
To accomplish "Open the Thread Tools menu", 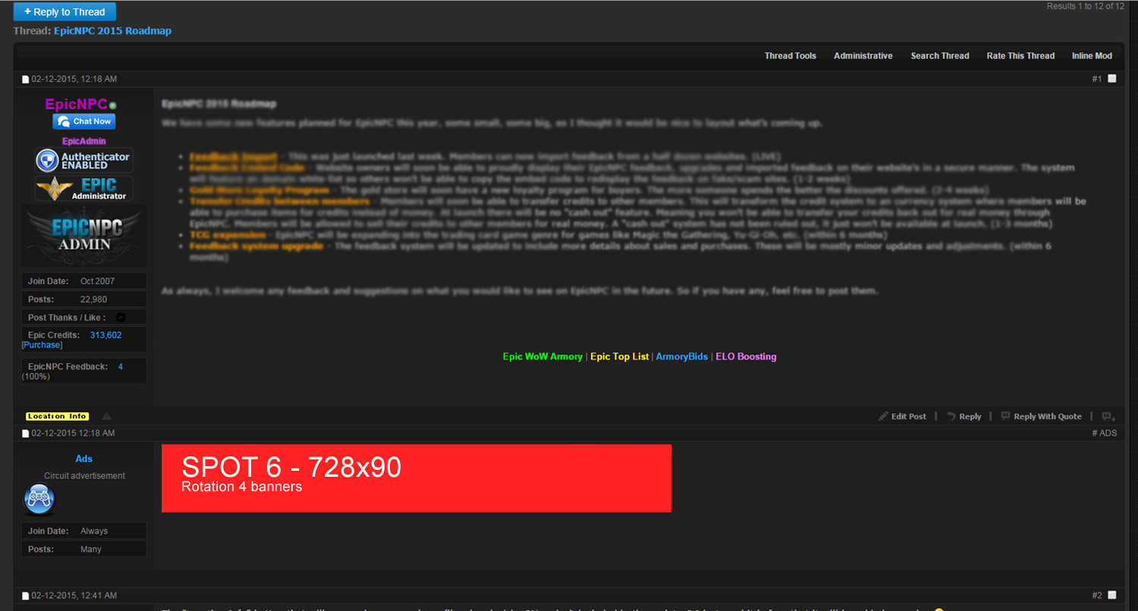I will pos(790,56).
